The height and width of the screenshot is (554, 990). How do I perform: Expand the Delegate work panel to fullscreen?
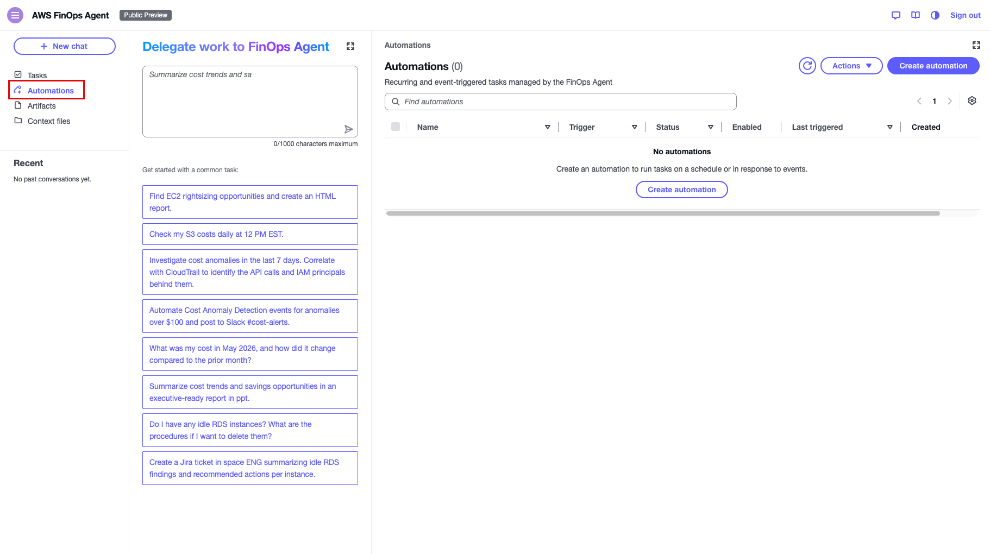(350, 46)
